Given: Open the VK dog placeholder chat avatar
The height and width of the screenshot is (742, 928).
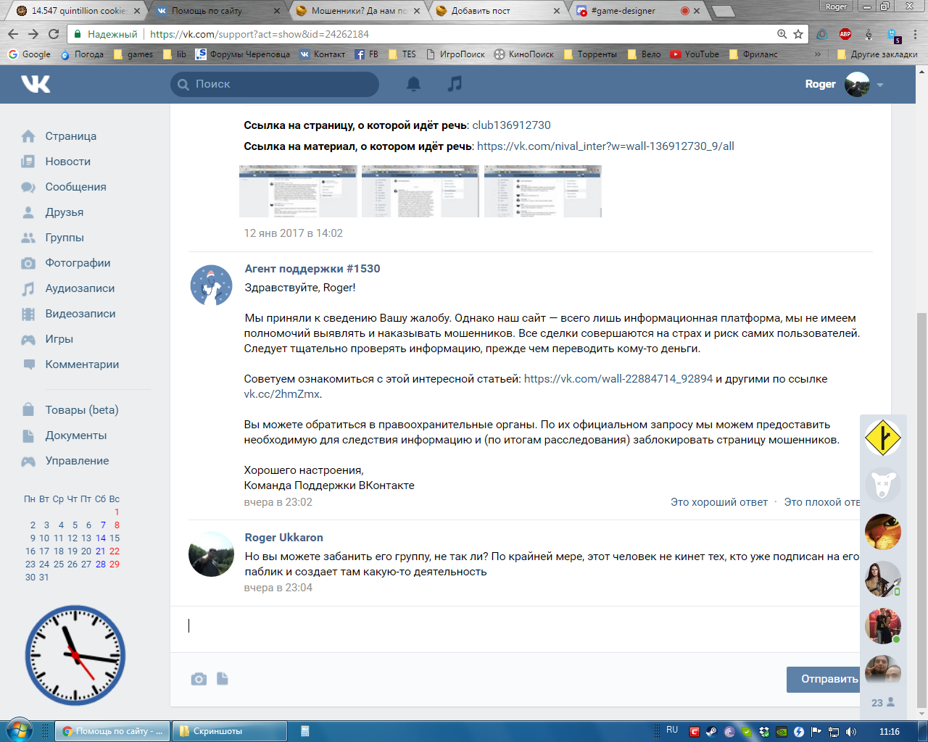Looking at the screenshot, I should coord(883,485).
